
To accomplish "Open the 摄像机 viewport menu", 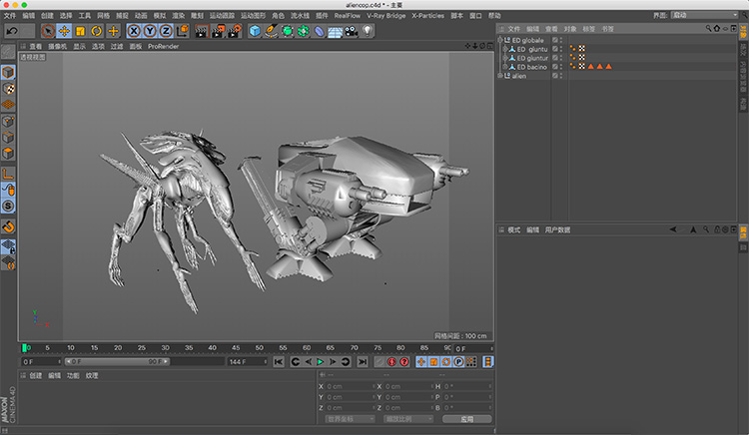I will [58, 46].
